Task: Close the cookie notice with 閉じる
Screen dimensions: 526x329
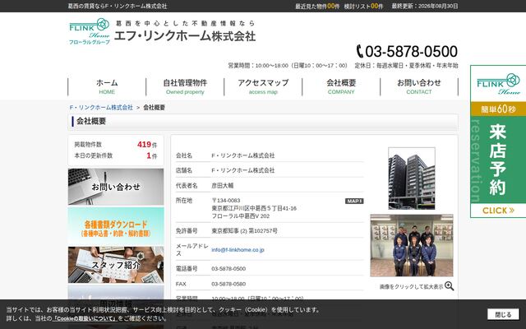Action: click(x=503, y=314)
